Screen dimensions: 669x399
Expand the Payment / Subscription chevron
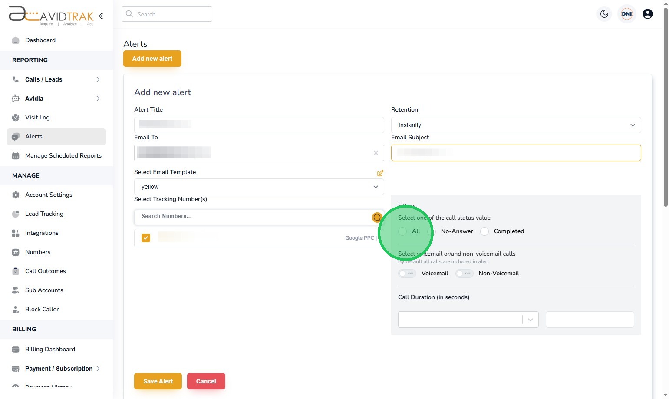(x=98, y=369)
